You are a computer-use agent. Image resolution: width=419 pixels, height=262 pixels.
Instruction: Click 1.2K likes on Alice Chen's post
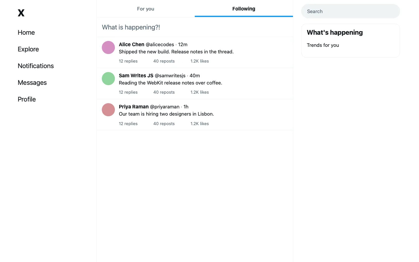[x=200, y=61]
